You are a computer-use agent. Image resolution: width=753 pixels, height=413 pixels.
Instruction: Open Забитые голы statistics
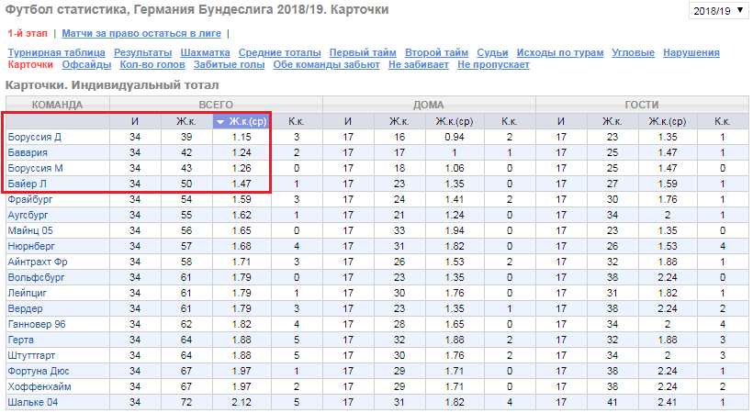click(229, 65)
